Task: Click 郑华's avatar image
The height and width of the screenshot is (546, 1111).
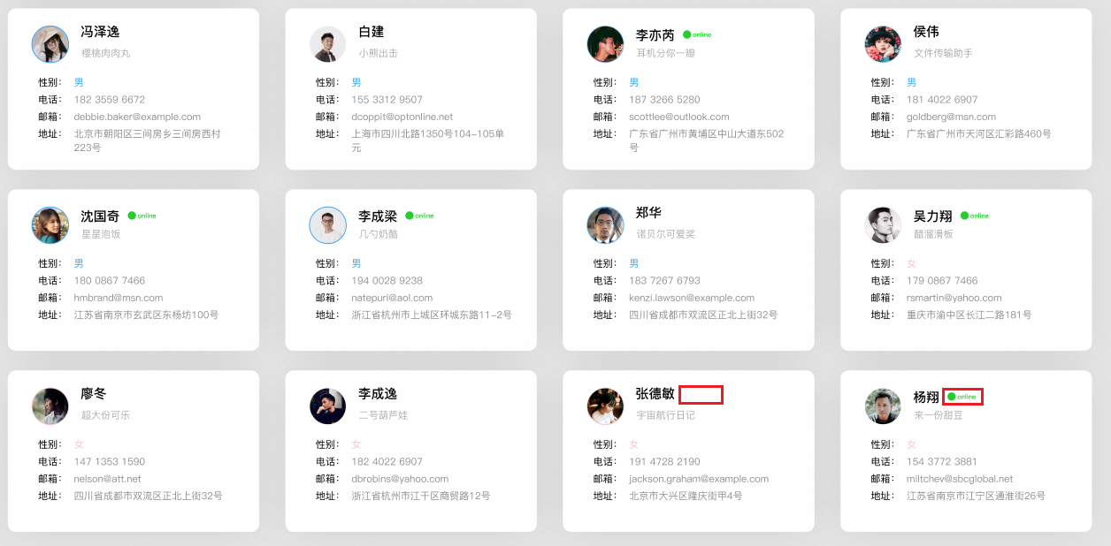Action: [x=606, y=225]
